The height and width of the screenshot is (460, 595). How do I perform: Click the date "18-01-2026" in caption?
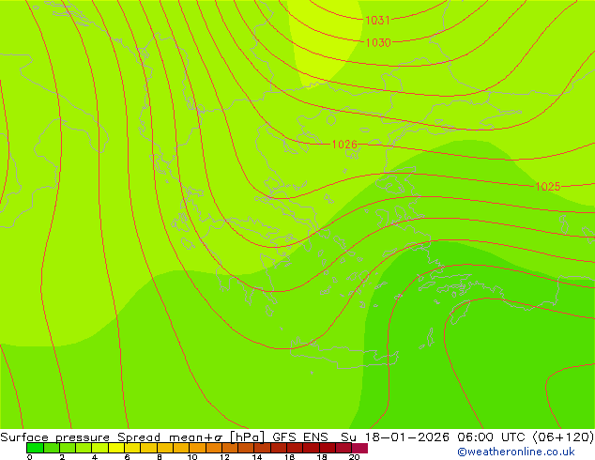(407, 437)
